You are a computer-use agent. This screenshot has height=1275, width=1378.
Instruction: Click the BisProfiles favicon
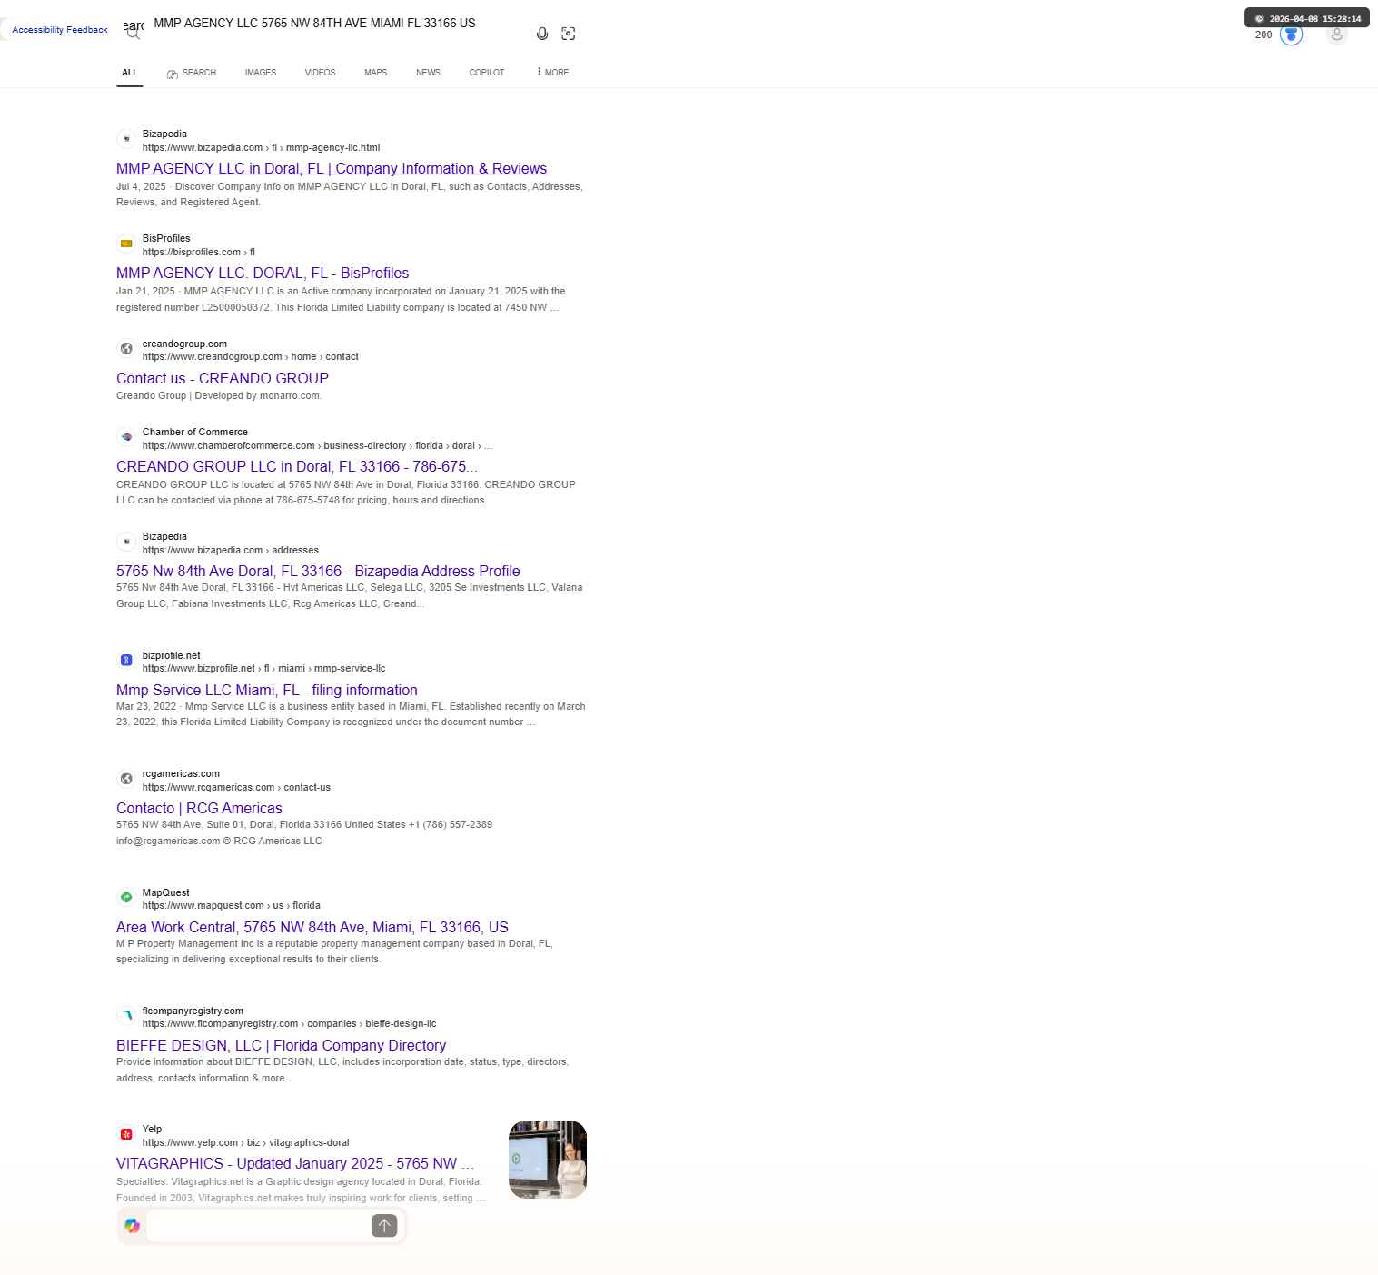pos(126,244)
